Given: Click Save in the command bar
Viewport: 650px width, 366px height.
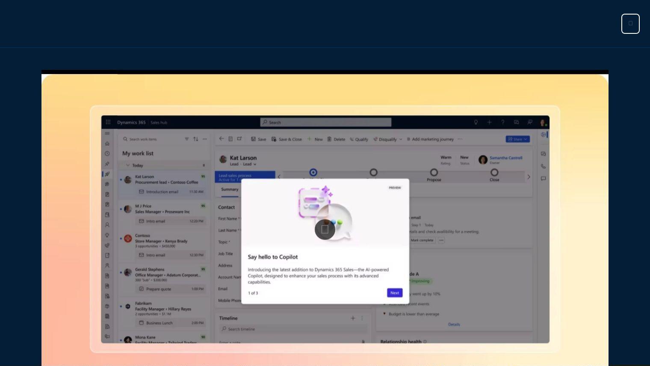Looking at the screenshot, I should point(259,139).
